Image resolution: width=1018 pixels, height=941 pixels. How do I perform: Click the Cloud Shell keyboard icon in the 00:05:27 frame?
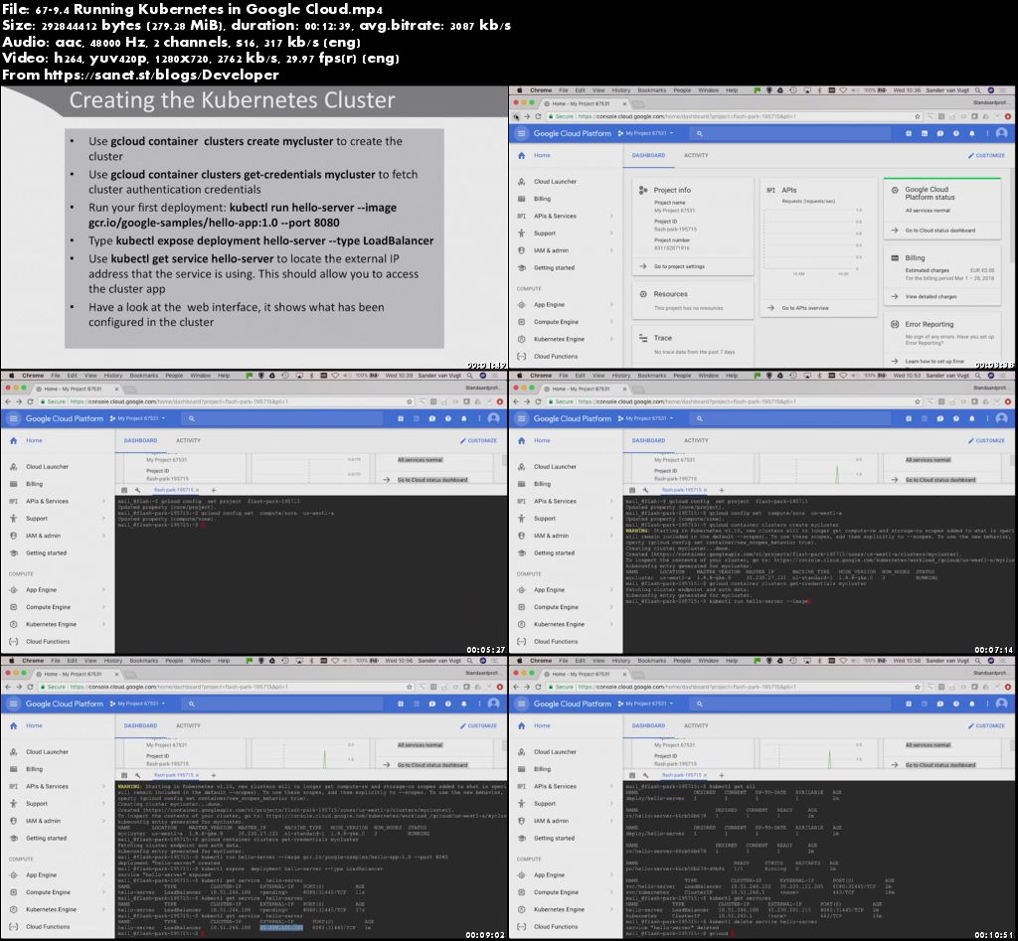pyautogui.click(x=124, y=490)
